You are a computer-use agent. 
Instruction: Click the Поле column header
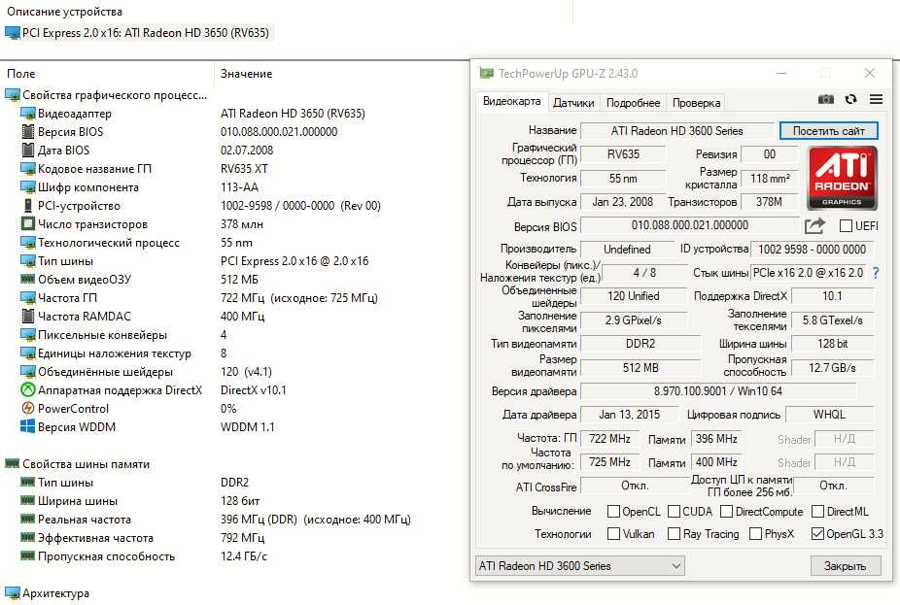(21, 74)
